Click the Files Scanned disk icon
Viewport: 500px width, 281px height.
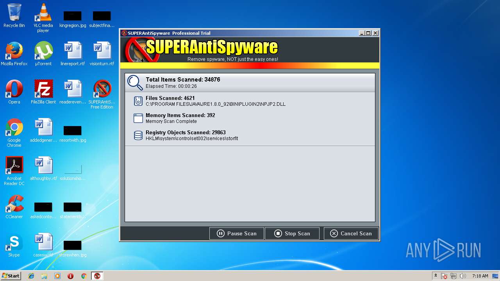[138, 101]
